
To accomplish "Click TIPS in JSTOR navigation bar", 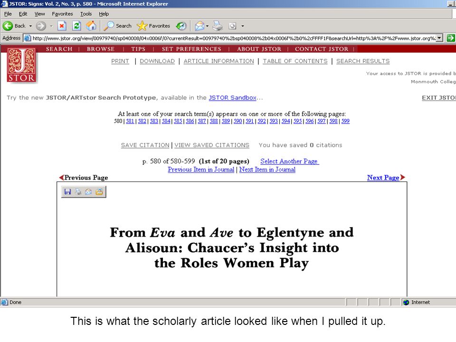I will (138, 49).
